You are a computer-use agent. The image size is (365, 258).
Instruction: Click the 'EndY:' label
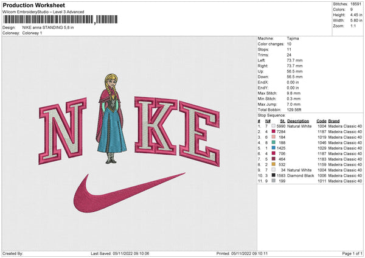point(263,88)
